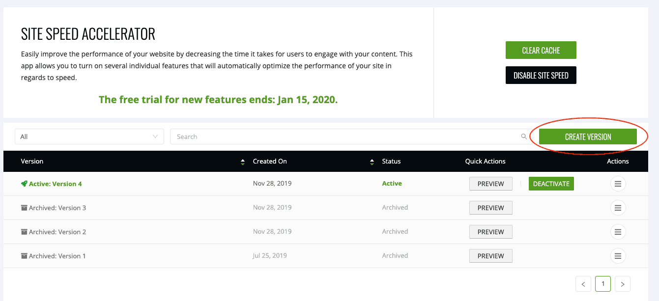Screen dimensions: 659x301
Task: Deactivate the active Version 4
Action: tap(551, 184)
